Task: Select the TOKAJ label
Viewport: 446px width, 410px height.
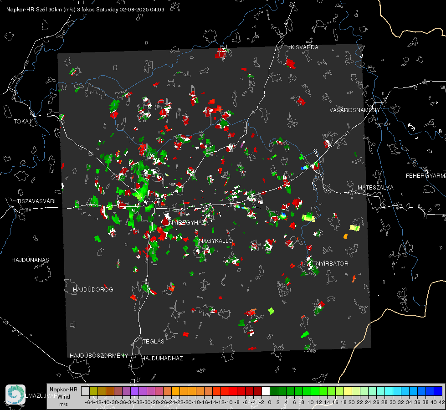Action: tap(22, 122)
